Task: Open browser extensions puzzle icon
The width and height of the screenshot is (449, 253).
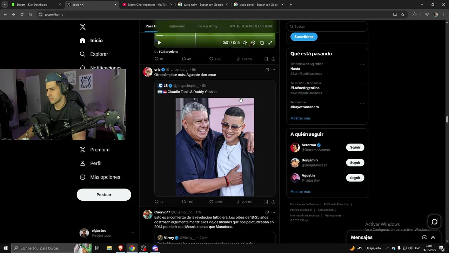Action: [414, 14]
